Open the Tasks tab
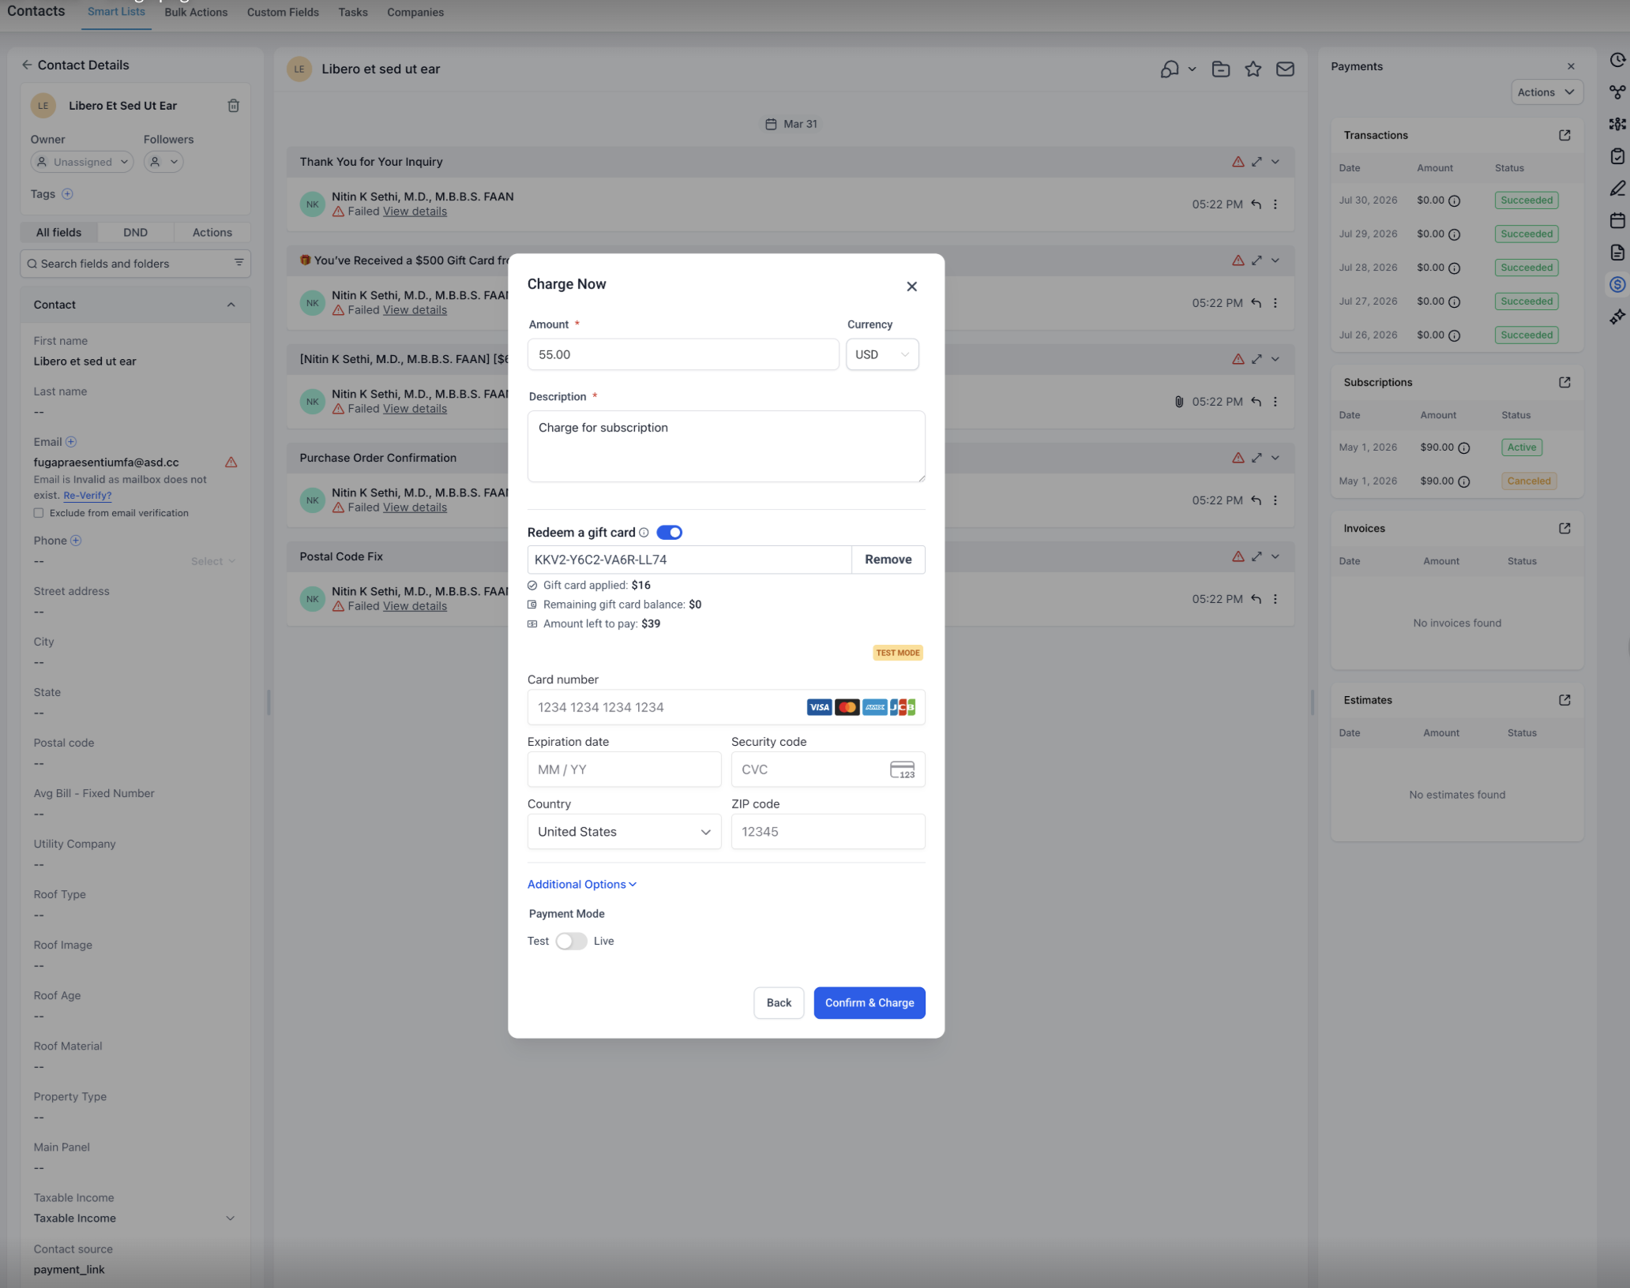 [353, 13]
